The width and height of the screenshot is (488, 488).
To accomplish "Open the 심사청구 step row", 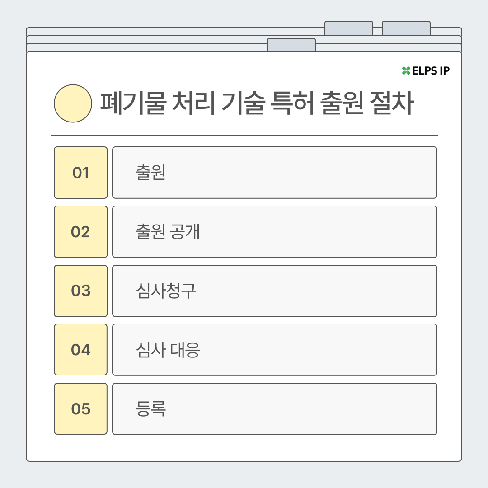I will tap(275, 291).
